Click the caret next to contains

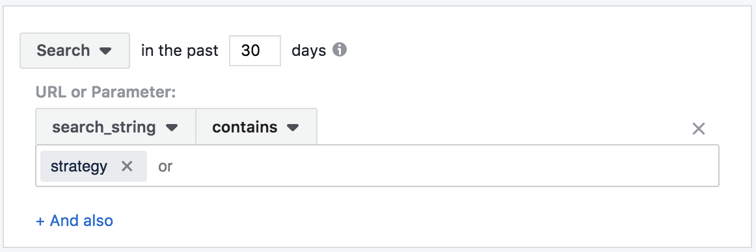[293, 127]
